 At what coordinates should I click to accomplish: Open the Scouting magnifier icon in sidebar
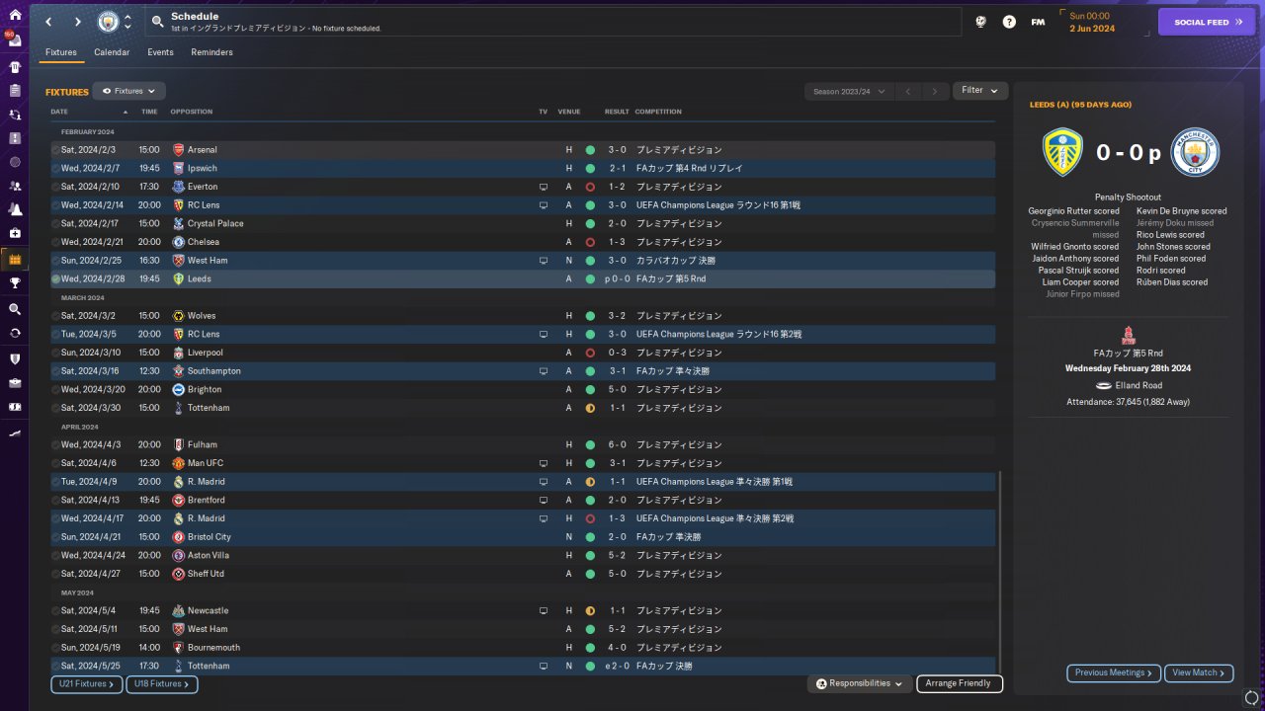tap(15, 309)
